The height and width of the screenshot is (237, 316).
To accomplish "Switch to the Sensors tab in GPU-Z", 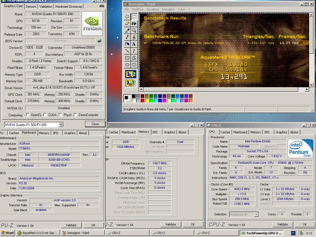I will (x=31, y=7).
